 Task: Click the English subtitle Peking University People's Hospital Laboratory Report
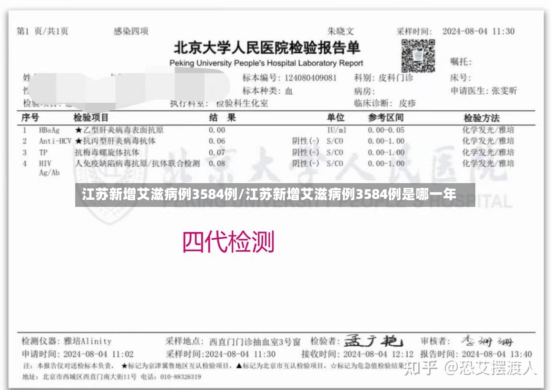click(x=266, y=63)
